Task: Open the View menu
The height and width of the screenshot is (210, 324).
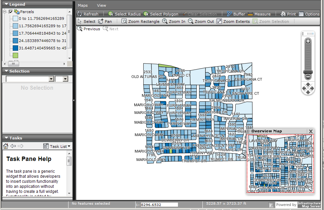Action: point(101,5)
